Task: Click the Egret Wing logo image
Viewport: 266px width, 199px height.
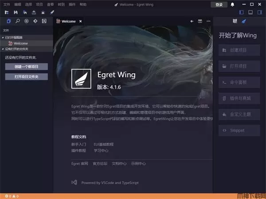Action: [81, 79]
